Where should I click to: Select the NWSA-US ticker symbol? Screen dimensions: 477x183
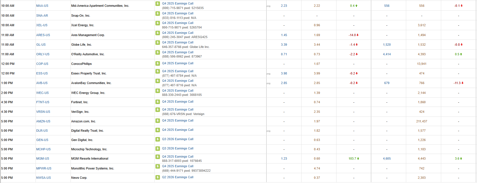(x=43, y=178)
